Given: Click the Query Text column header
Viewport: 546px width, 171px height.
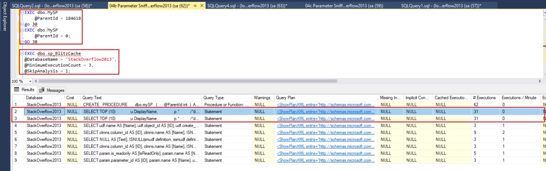Looking at the screenshot, I should (x=141, y=98).
